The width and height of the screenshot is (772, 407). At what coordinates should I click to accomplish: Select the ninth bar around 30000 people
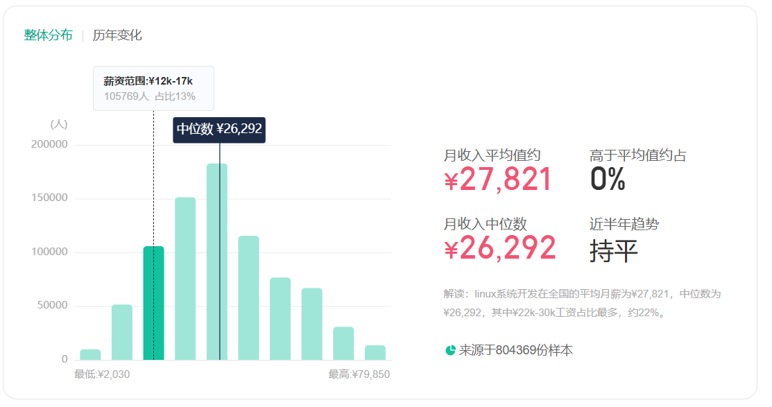pyautogui.click(x=343, y=343)
